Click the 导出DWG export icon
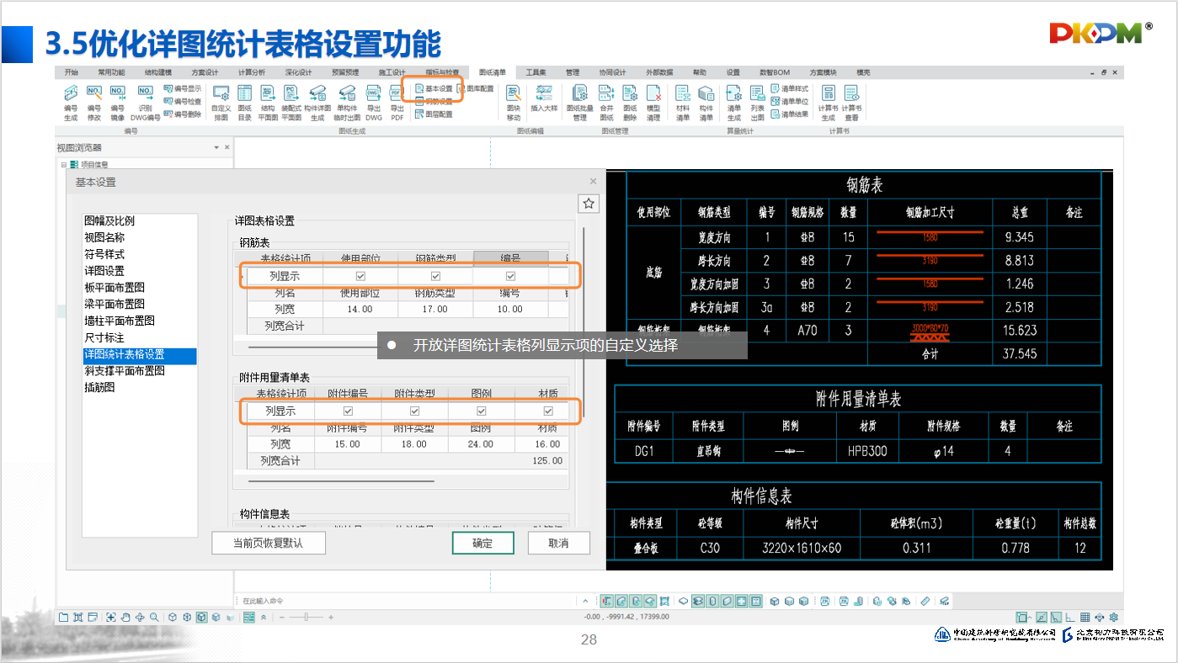This screenshot has width=1178, height=663. (373, 102)
